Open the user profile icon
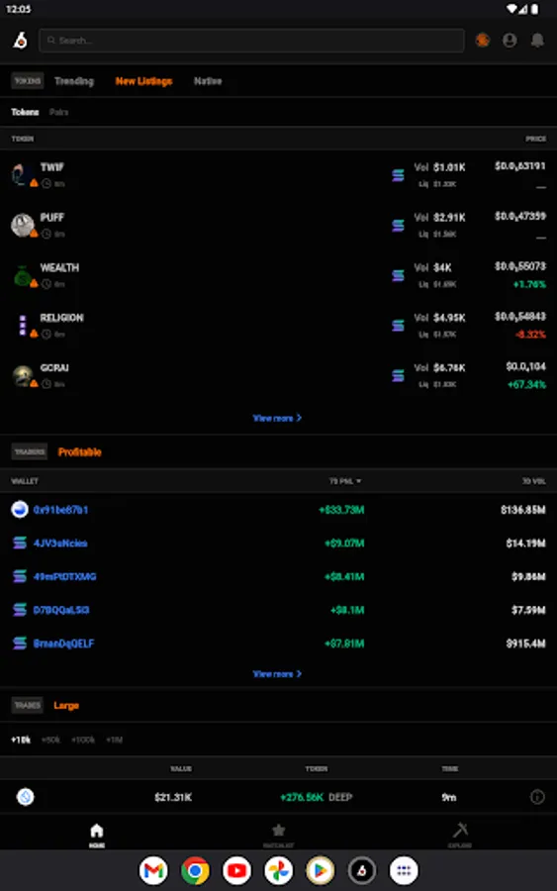557x891 pixels. (510, 41)
